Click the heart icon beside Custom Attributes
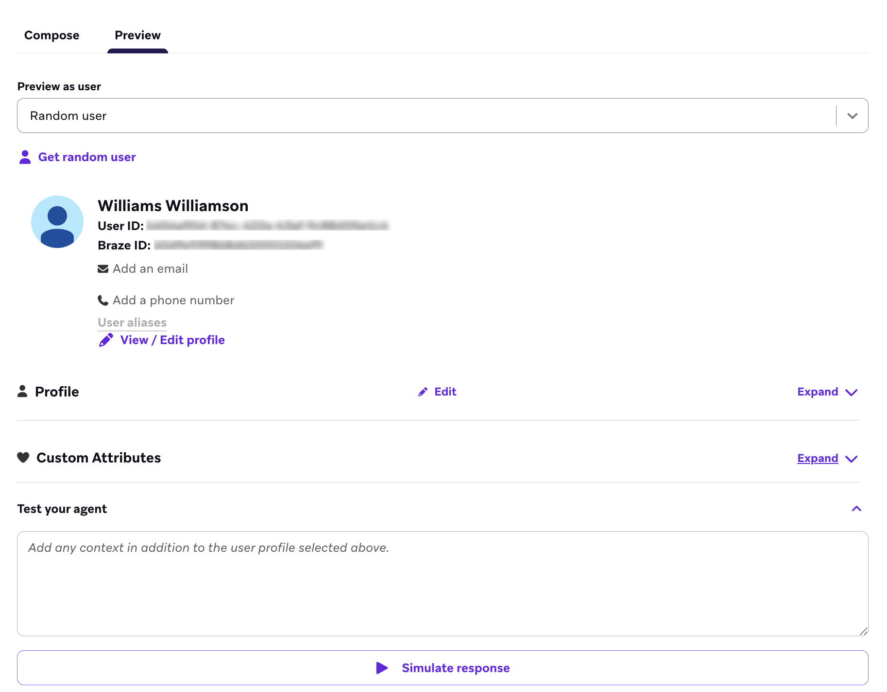The height and width of the screenshot is (692, 887). point(23,457)
